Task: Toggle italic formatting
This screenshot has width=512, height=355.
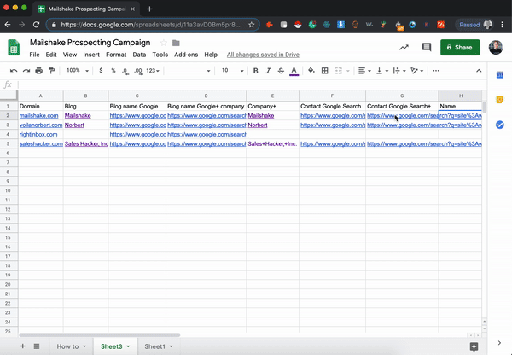Action: click(268, 71)
